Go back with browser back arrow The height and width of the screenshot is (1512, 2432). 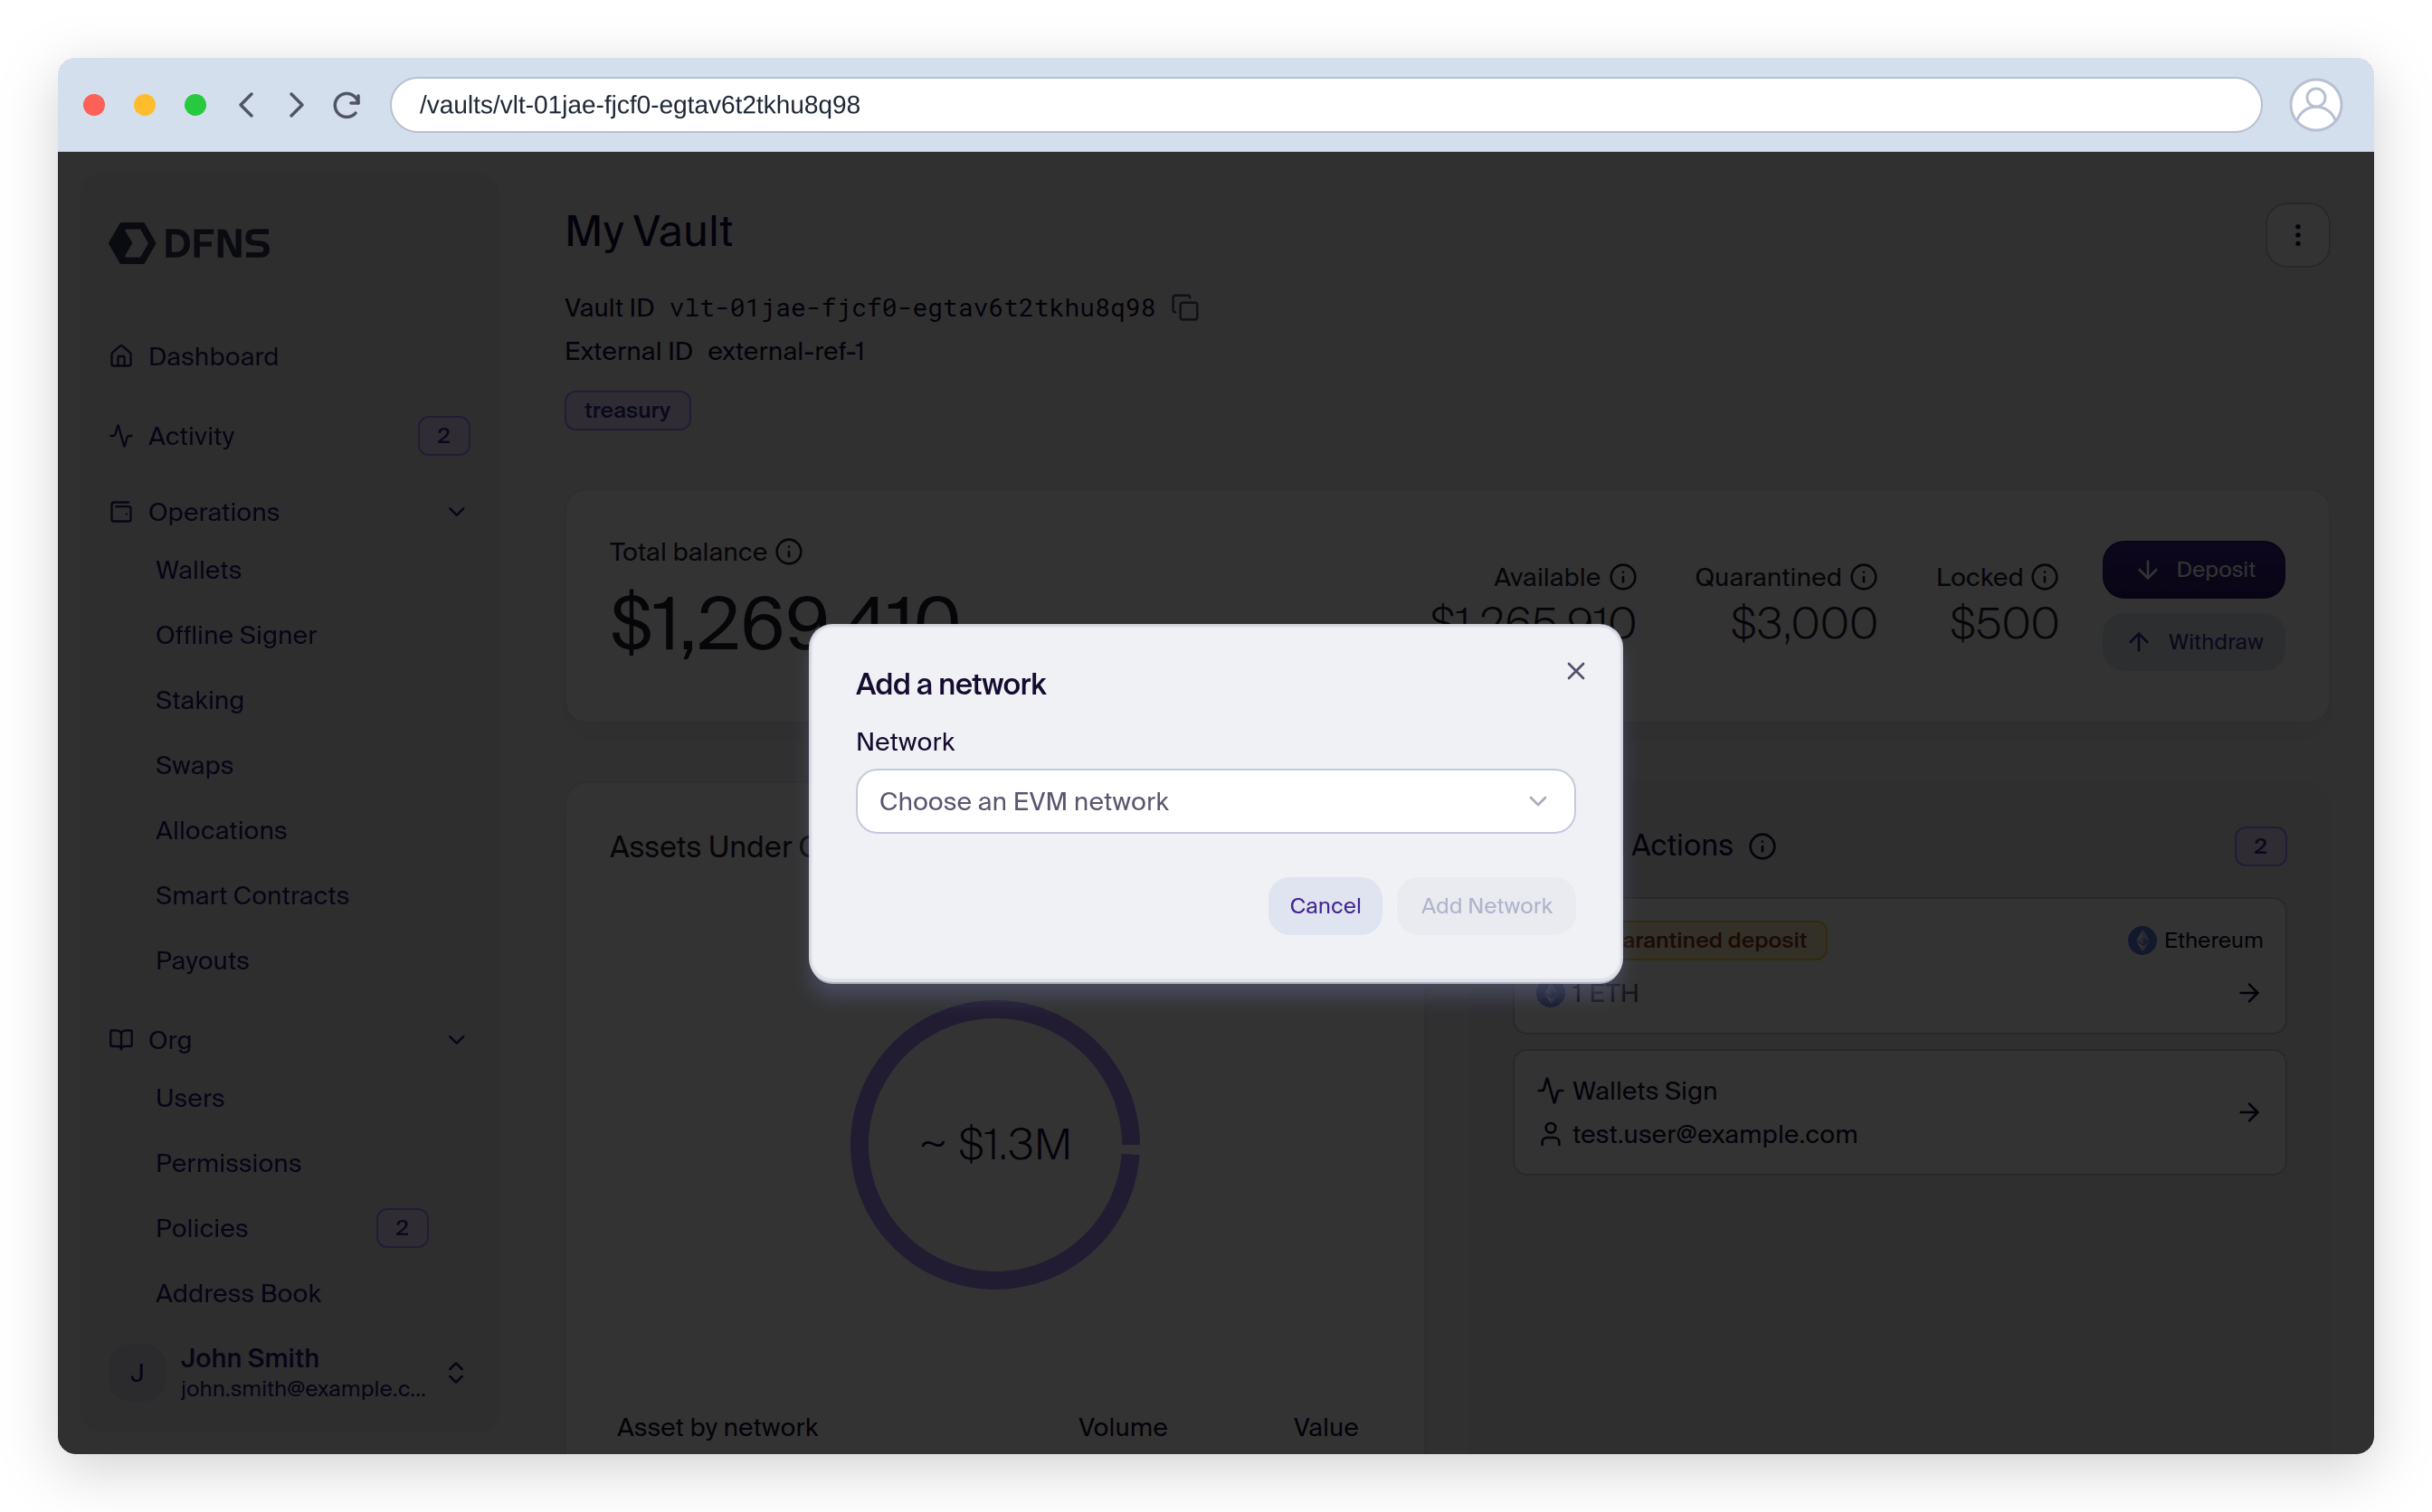[x=246, y=105]
